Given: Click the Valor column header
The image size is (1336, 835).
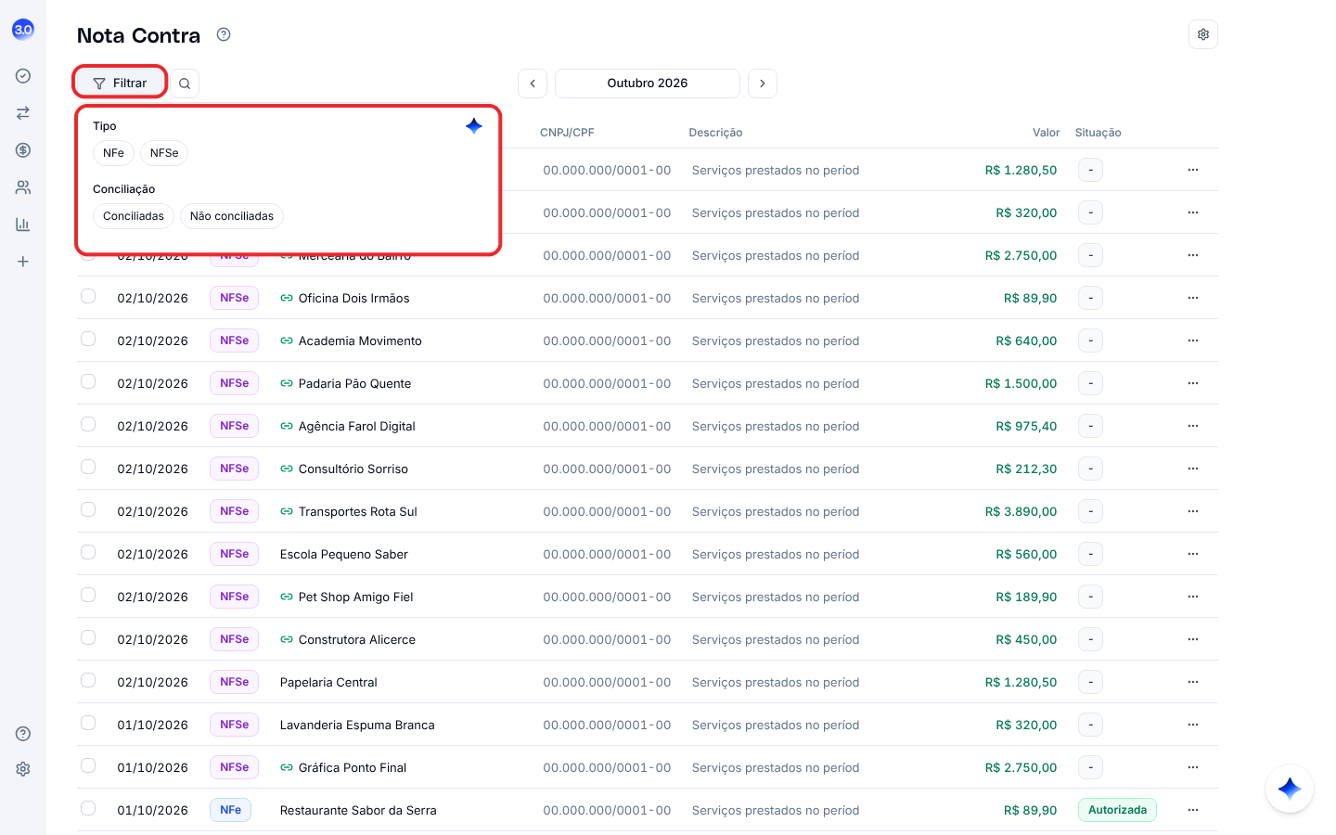Looking at the screenshot, I should (1047, 133).
